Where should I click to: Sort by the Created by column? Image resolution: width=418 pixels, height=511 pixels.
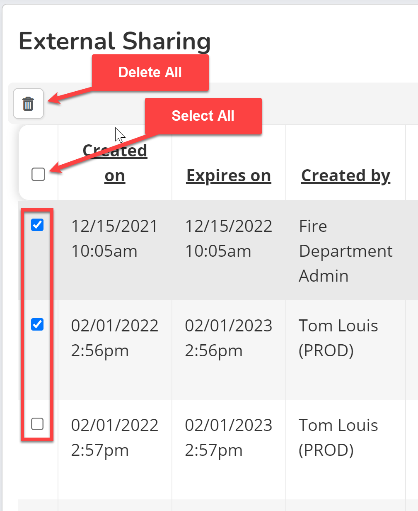[346, 175]
